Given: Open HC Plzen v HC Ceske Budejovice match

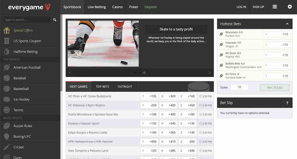Looking at the screenshot, I should click(90, 96).
